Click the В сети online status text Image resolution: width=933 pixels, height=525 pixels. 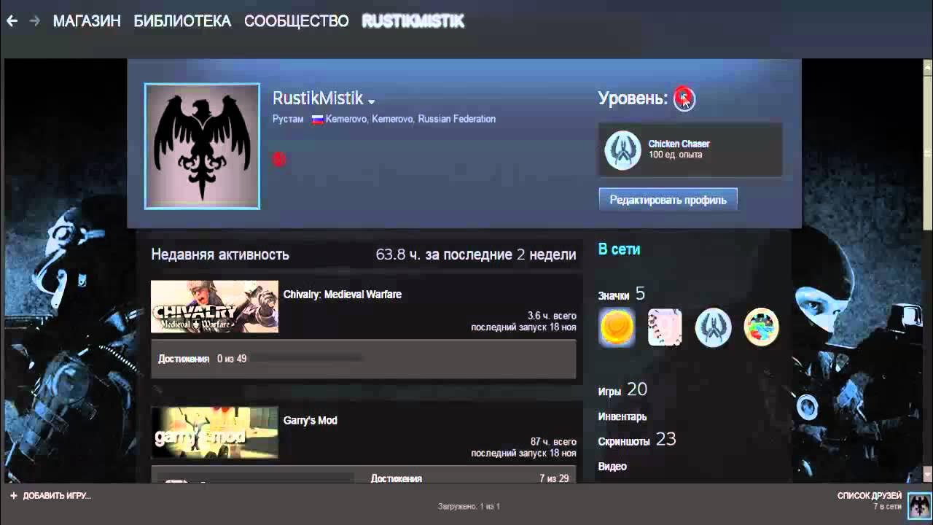tap(619, 249)
